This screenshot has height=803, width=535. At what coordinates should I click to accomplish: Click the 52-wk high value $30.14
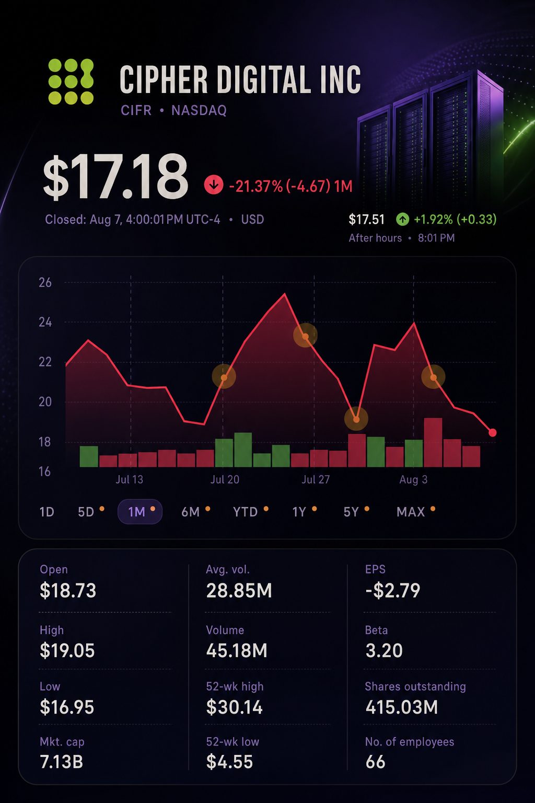235,707
